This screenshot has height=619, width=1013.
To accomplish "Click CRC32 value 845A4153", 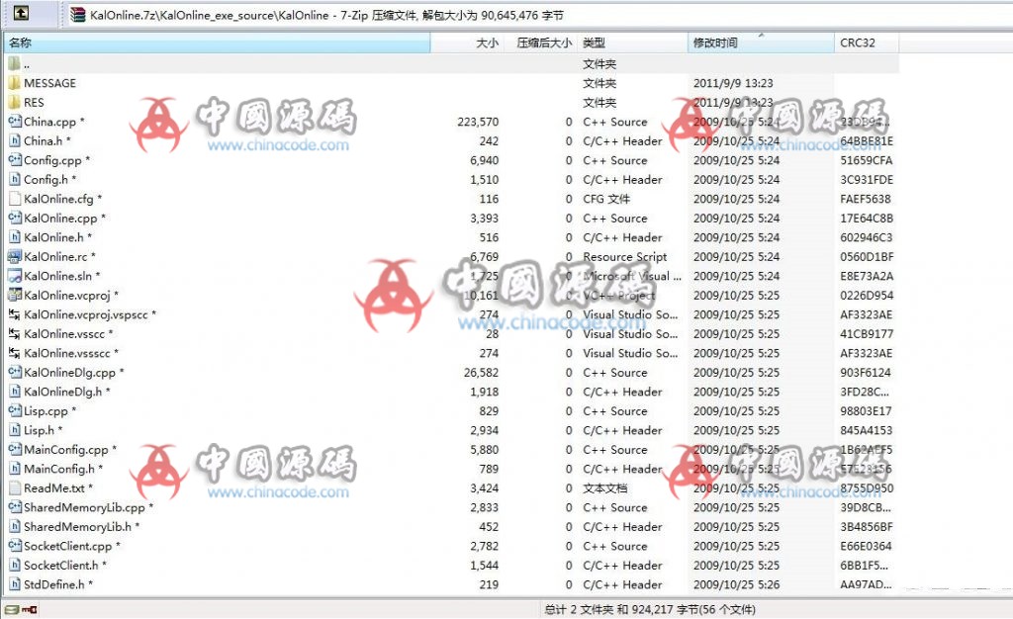I will point(867,430).
